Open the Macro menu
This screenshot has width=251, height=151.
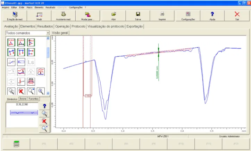click(30, 7)
